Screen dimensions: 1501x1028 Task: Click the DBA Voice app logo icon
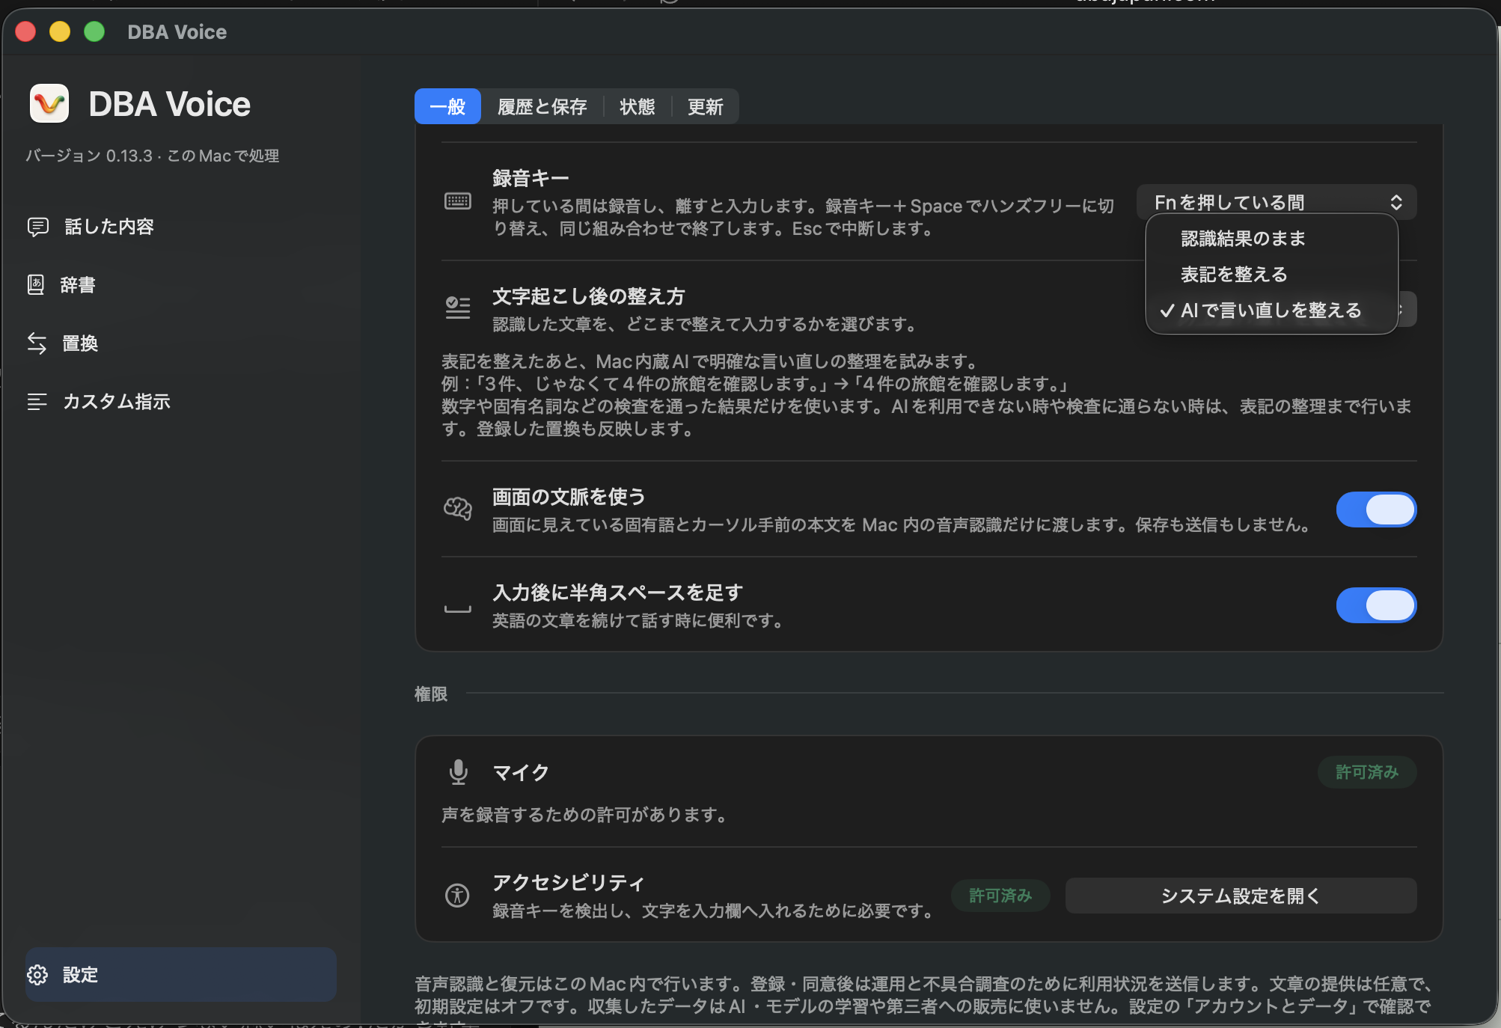coord(49,103)
